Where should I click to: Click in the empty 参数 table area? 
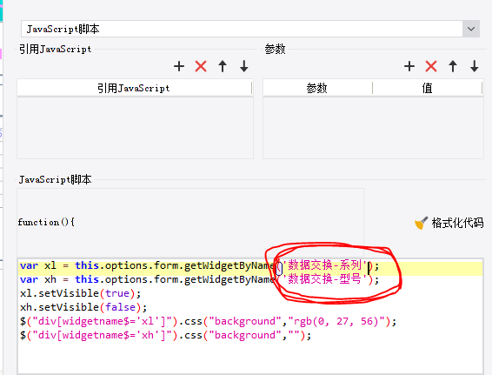click(x=373, y=128)
